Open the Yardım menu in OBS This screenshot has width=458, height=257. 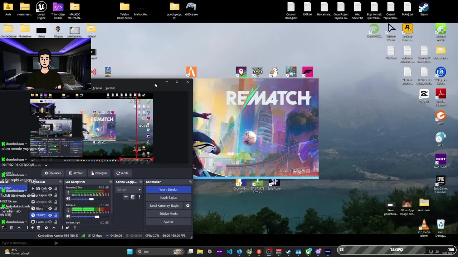[110, 88]
